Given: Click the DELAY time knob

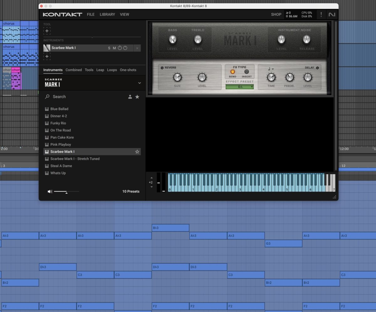Looking at the screenshot, I should pyautogui.click(x=271, y=77).
